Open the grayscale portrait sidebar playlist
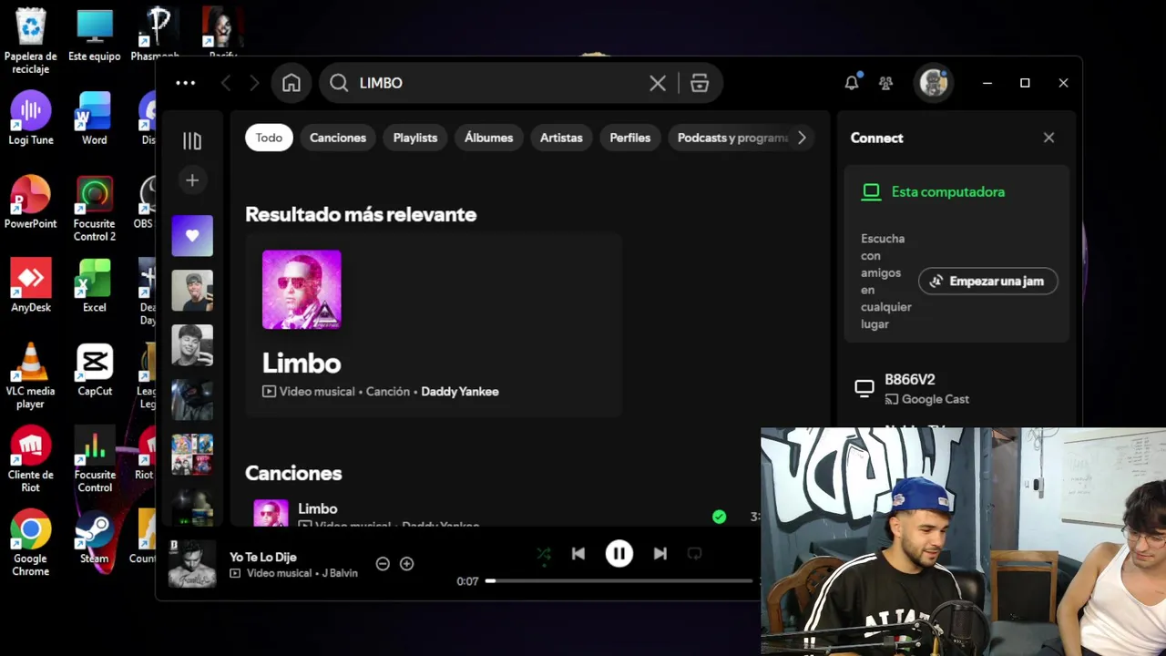This screenshot has height=656, width=1166. coord(192,345)
